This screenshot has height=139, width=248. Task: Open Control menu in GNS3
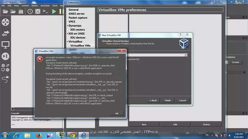coord(25,5)
